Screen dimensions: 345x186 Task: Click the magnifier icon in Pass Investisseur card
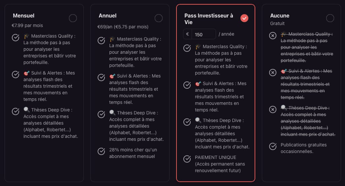(x=198, y=120)
